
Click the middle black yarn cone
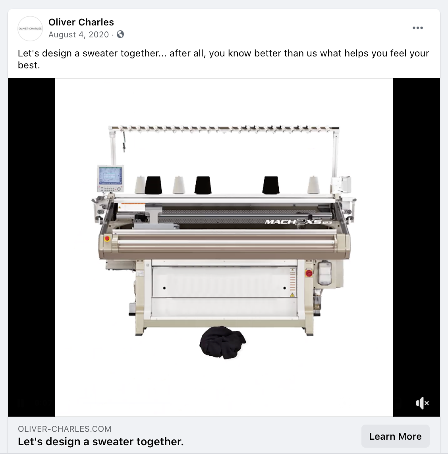coord(203,185)
